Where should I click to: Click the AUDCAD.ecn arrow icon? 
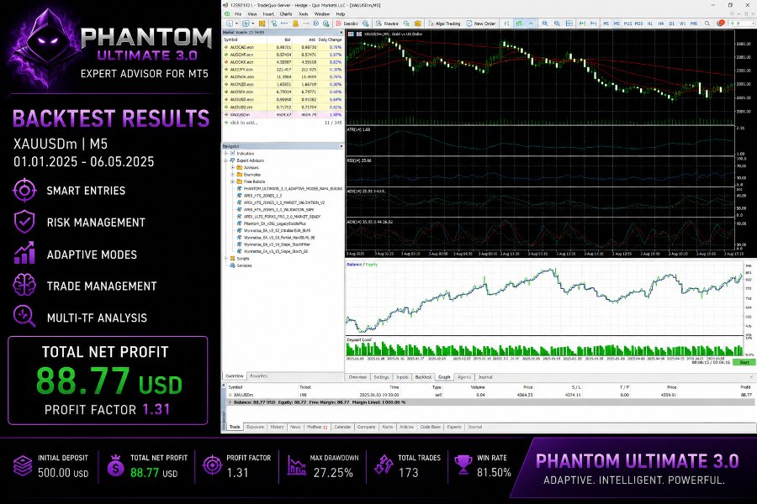click(x=226, y=47)
